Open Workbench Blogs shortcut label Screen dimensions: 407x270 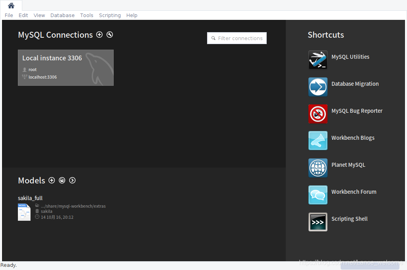click(353, 138)
